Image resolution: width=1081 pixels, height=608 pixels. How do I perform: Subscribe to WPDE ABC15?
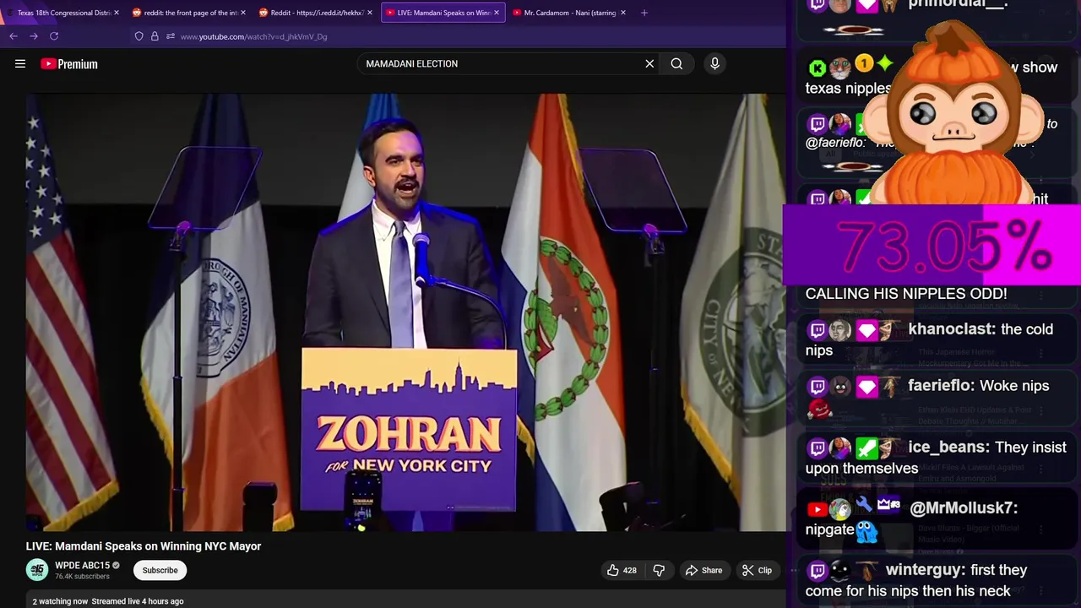point(160,570)
